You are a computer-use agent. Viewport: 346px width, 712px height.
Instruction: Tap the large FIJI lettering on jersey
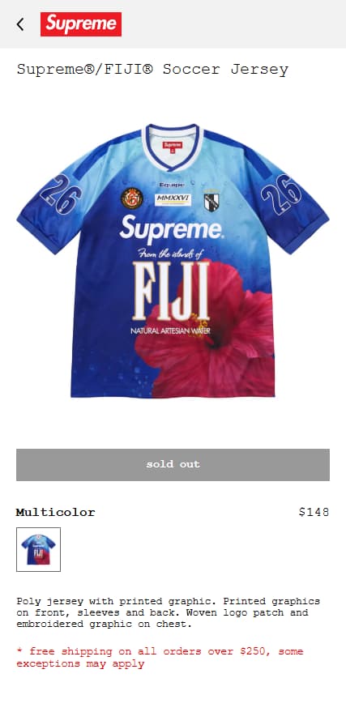(171, 291)
